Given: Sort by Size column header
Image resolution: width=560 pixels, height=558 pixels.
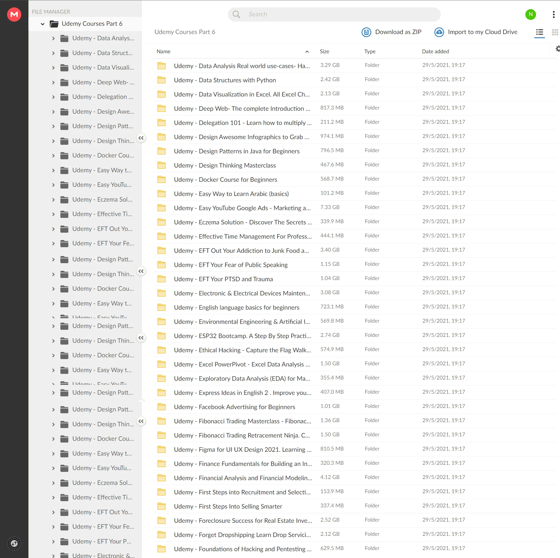Looking at the screenshot, I should click(x=324, y=52).
